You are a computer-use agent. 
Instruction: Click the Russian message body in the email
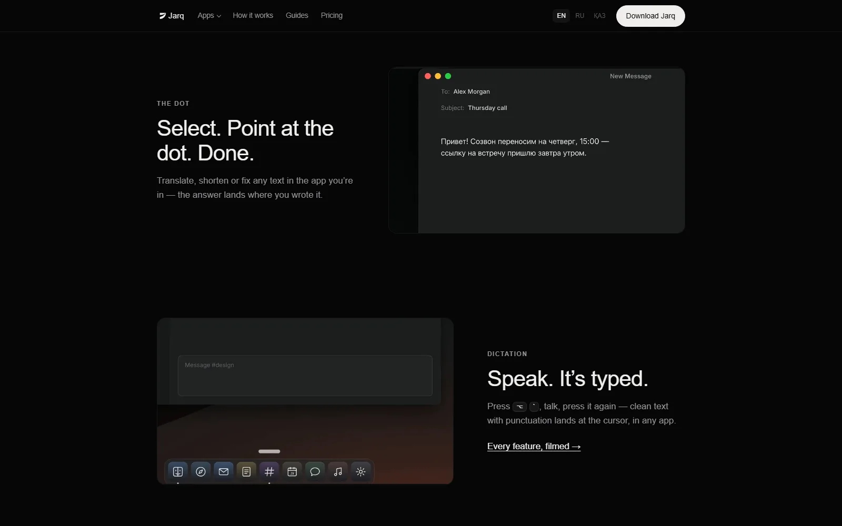click(525, 147)
